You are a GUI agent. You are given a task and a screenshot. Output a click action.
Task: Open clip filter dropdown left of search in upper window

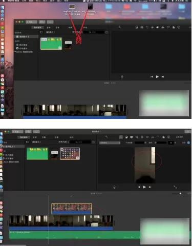(77, 32)
